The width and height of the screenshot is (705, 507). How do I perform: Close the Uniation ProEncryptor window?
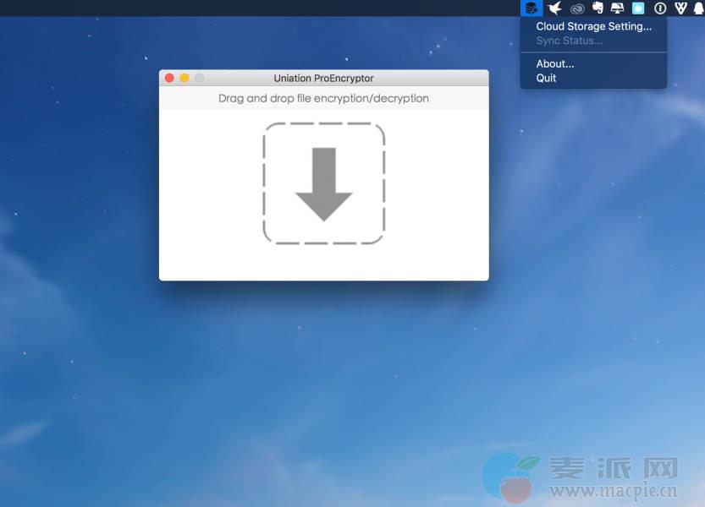click(169, 79)
